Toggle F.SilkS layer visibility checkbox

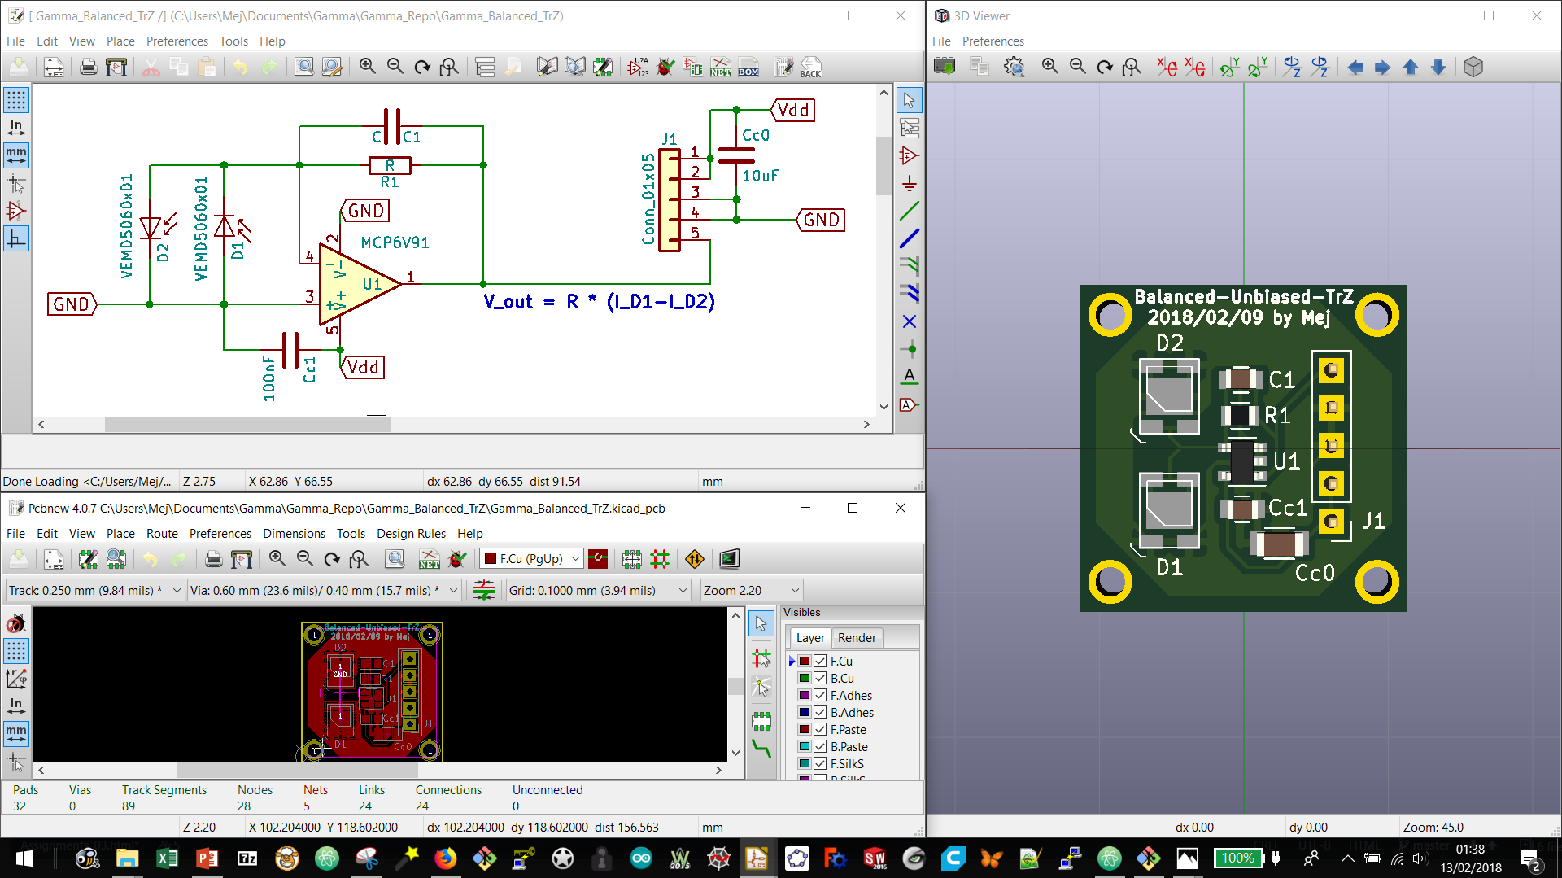820,764
